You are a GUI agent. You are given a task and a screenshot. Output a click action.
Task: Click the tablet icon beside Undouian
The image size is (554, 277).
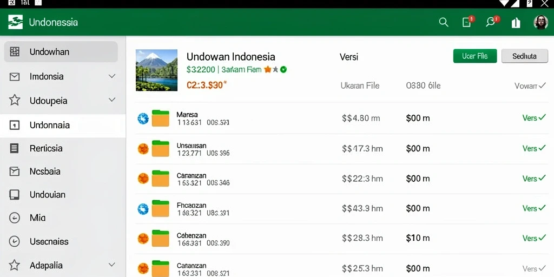pos(15,195)
